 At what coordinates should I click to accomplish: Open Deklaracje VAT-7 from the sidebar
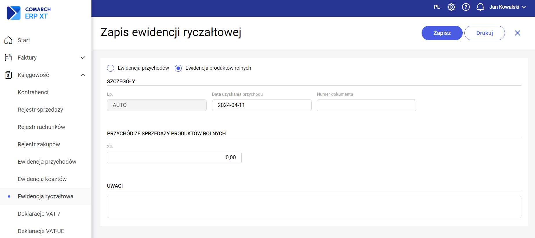[x=39, y=214]
